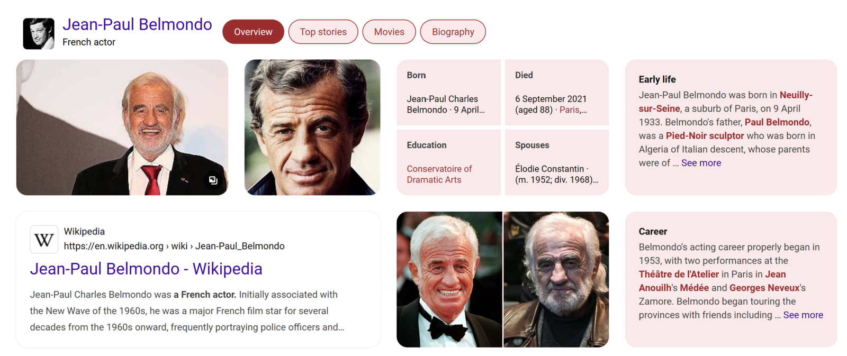Open the photo with brown leather jacket
The image size is (847, 356).
(556, 279)
